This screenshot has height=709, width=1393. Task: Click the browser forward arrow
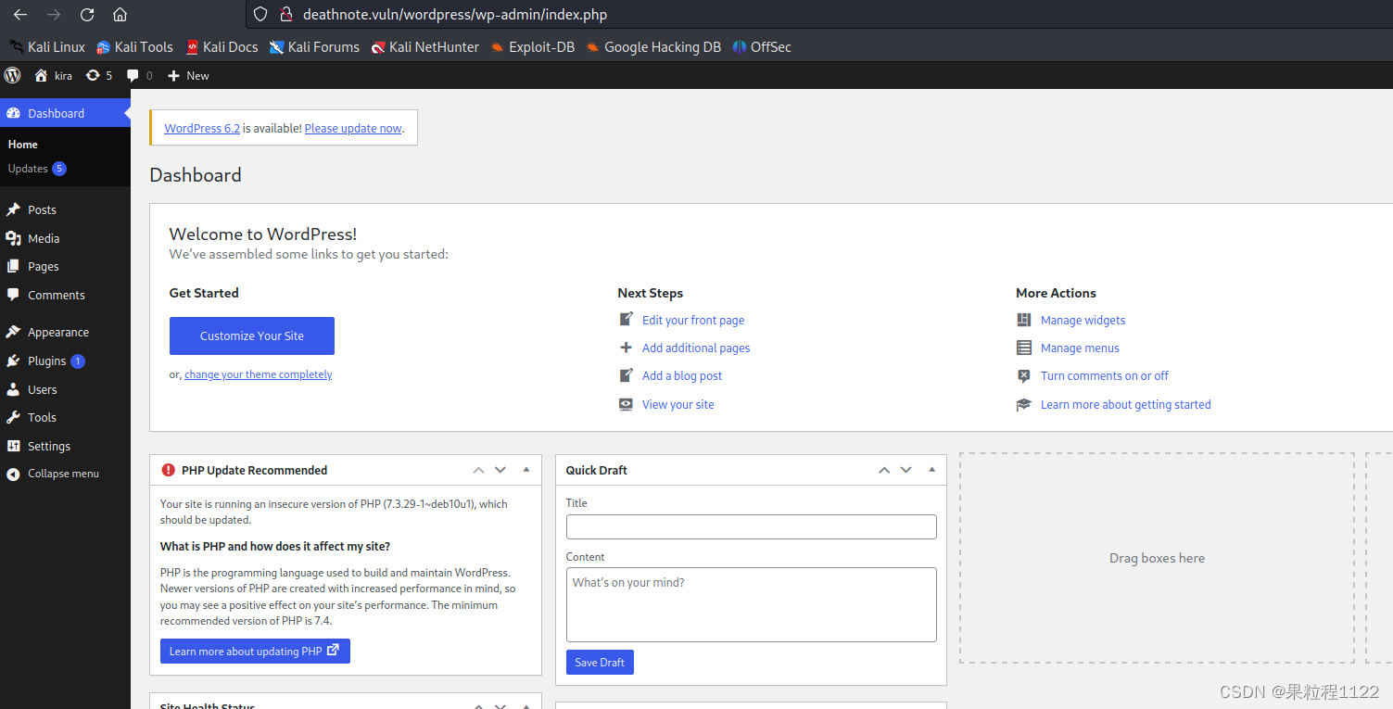[x=54, y=15]
